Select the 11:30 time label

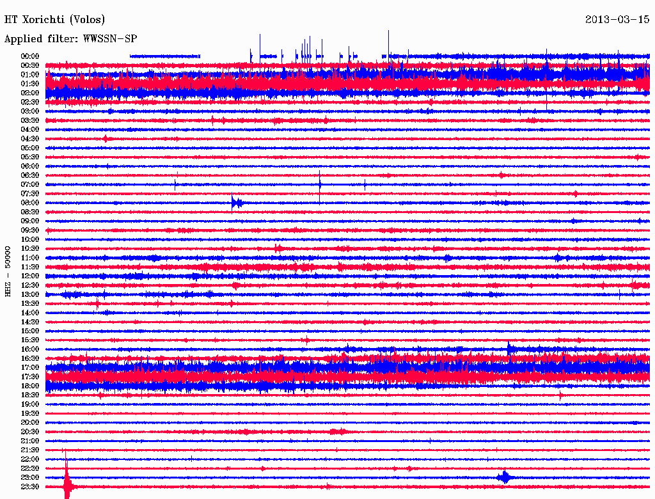[x=30, y=267]
